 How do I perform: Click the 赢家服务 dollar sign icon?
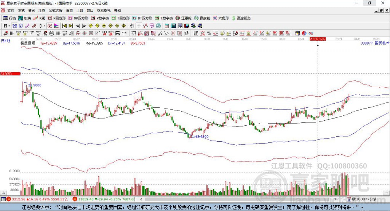[233, 18]
